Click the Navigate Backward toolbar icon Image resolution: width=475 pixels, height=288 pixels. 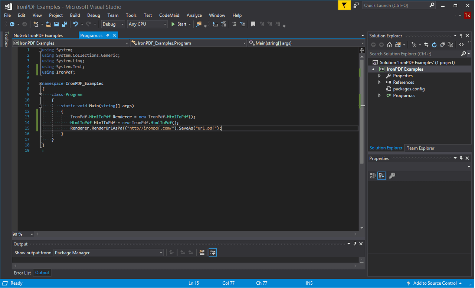click(x=12, y=24)
